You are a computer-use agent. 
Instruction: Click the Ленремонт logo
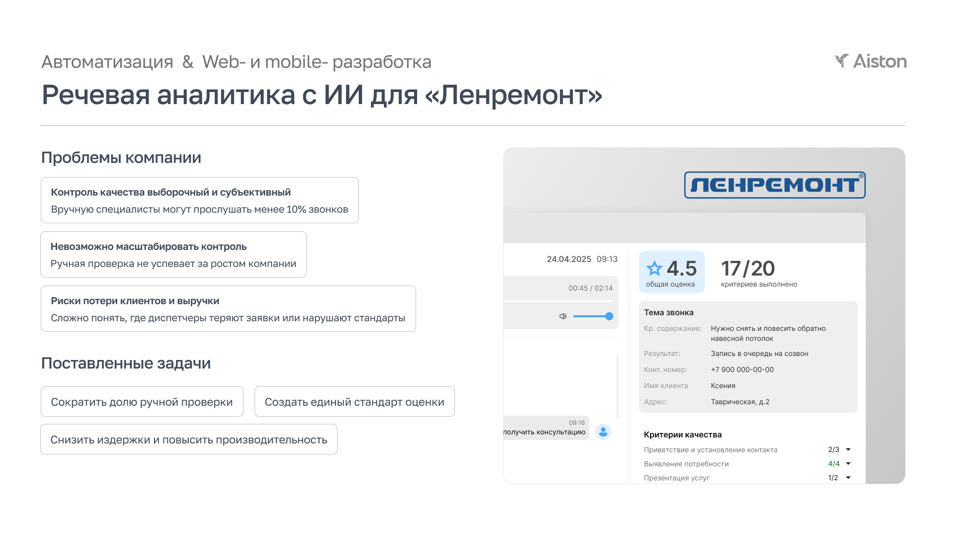coord(774,185)
